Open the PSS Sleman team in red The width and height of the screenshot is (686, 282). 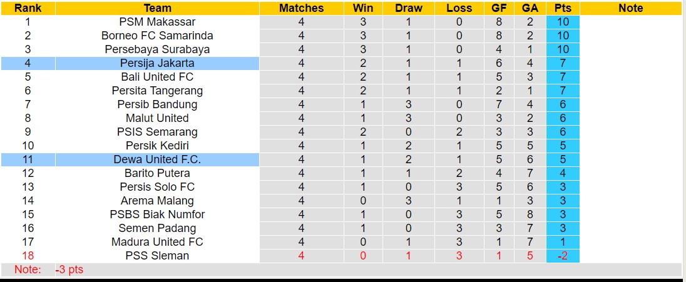tap(157, 256)
